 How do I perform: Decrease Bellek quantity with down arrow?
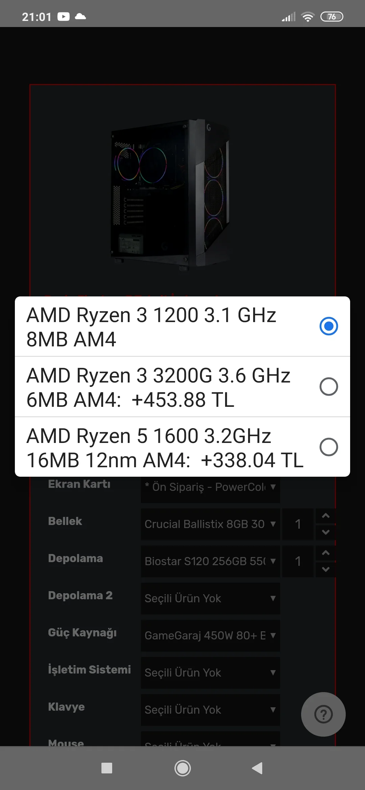pos(325,532)
